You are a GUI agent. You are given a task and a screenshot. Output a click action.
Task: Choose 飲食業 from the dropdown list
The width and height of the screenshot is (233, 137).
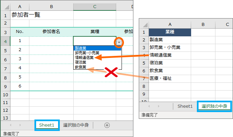[x=98, y=67]
